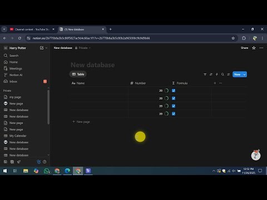This screenshot has width=267, height=200.
Task: Switch to the Notion New database tab
Action: [x=82, y=29]
